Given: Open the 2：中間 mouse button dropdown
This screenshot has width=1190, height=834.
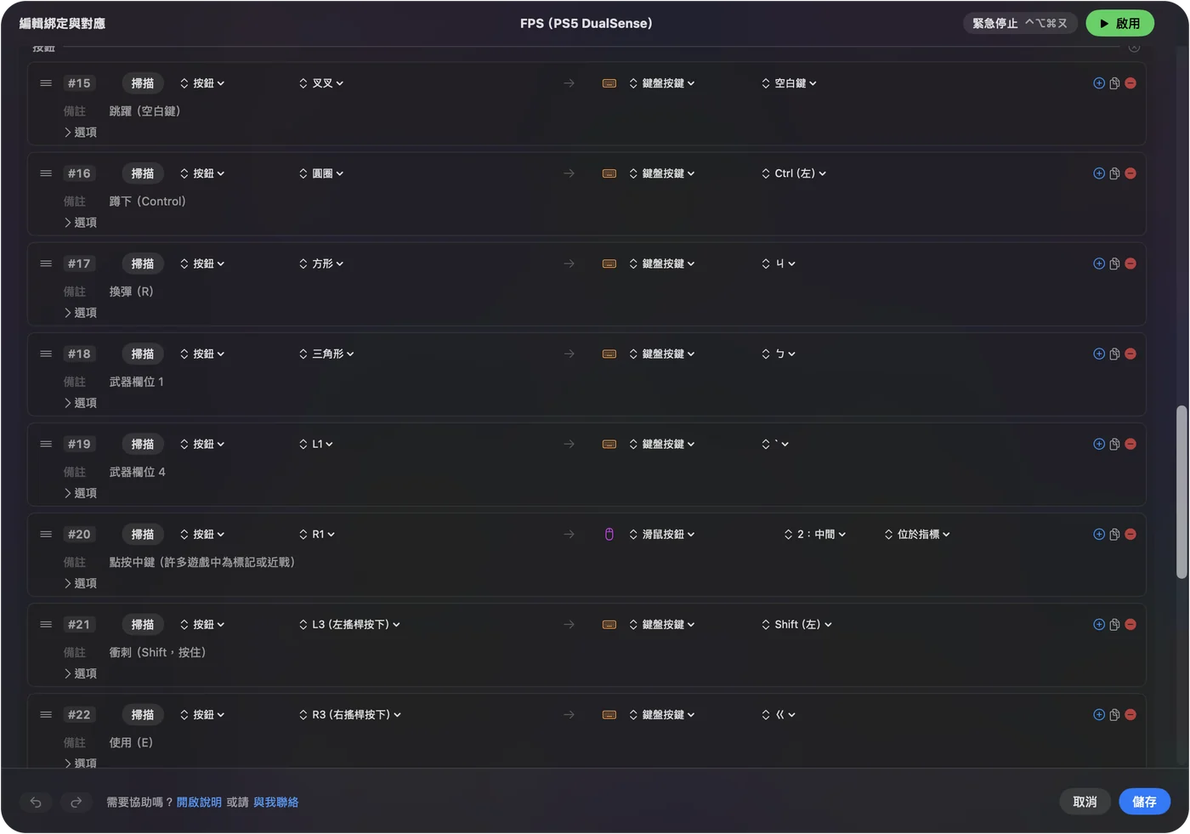Looking at the screenshot, I should tap(815, 534).
